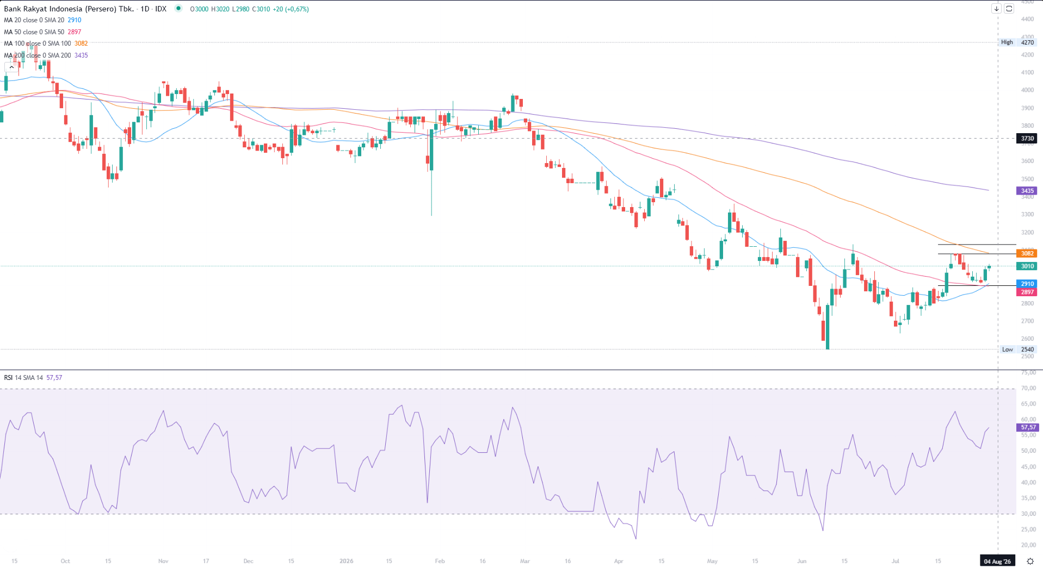Click the 20,00 level on RSI scale
The image size is (1043, 568).
(x=1028, y=545)
